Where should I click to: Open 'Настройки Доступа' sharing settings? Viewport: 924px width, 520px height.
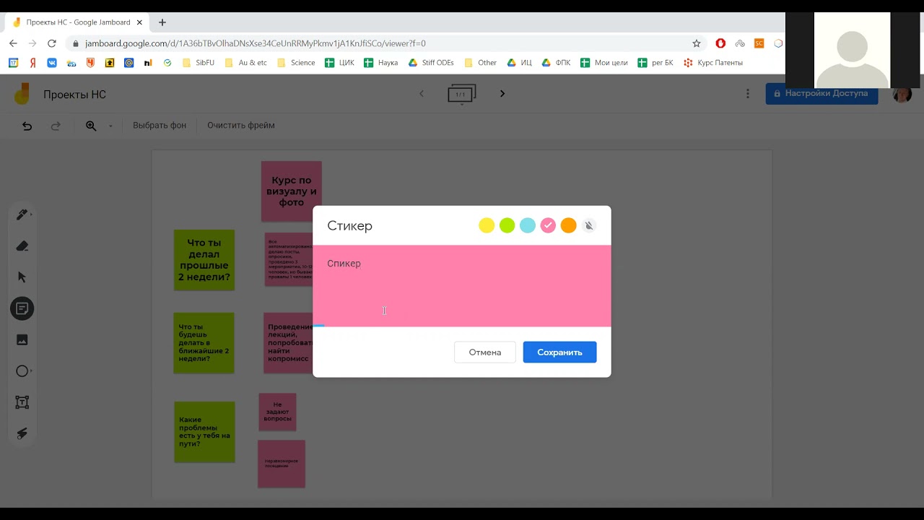point(821,93)
